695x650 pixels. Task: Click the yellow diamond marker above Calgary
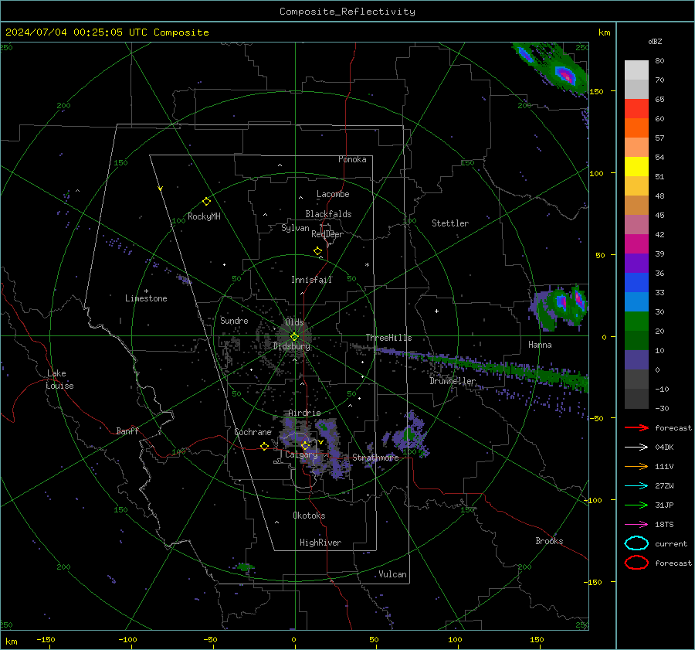[305, 445]
